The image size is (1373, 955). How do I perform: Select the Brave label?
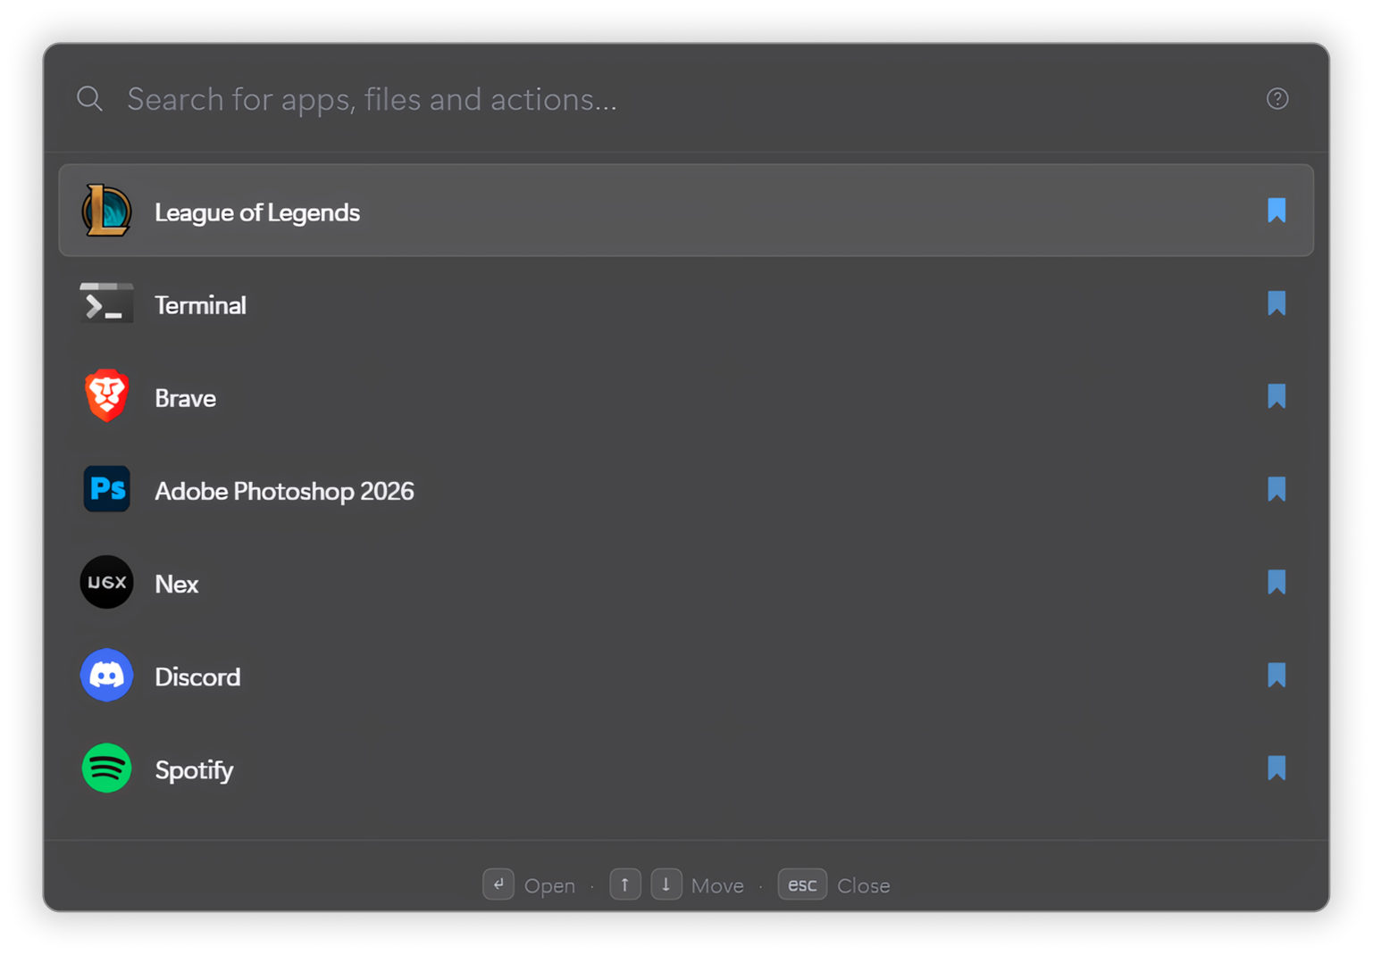click(x=185, y=398)
